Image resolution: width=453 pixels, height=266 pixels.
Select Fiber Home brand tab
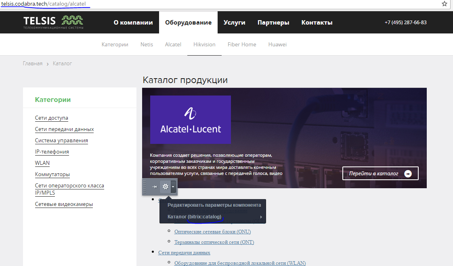(x=242, y=44)
